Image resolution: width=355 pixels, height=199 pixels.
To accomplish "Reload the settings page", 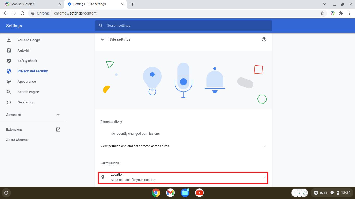I will coord(22,13).
